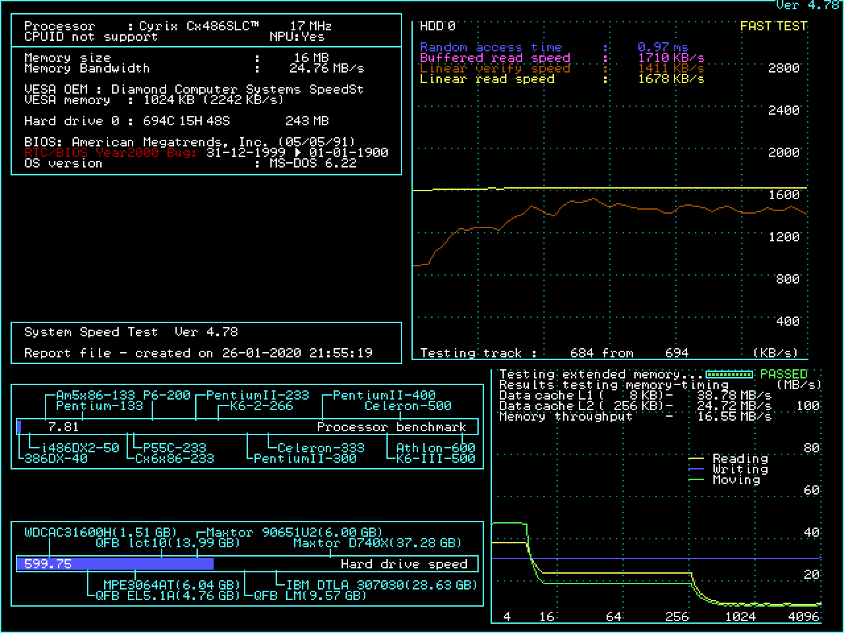Select the 'K6-2-266' benchmark reference
The width and height of the screenshot is (844, 633).
click(x=262, y=406)
